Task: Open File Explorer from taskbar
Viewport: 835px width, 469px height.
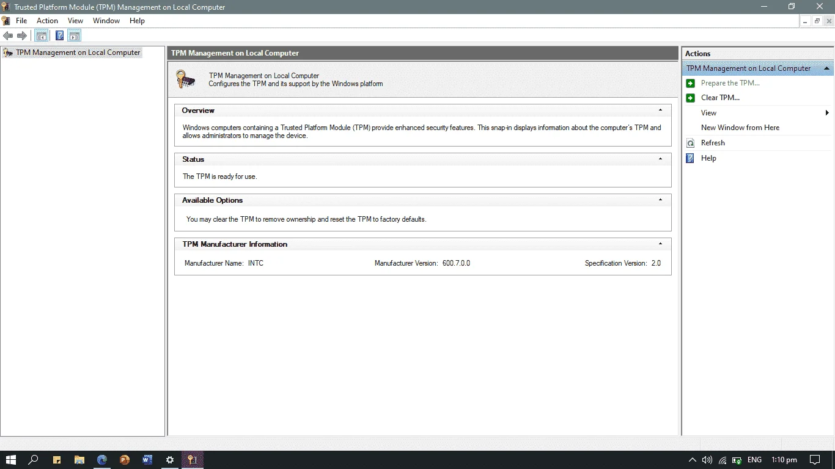Action: (79, 460)
